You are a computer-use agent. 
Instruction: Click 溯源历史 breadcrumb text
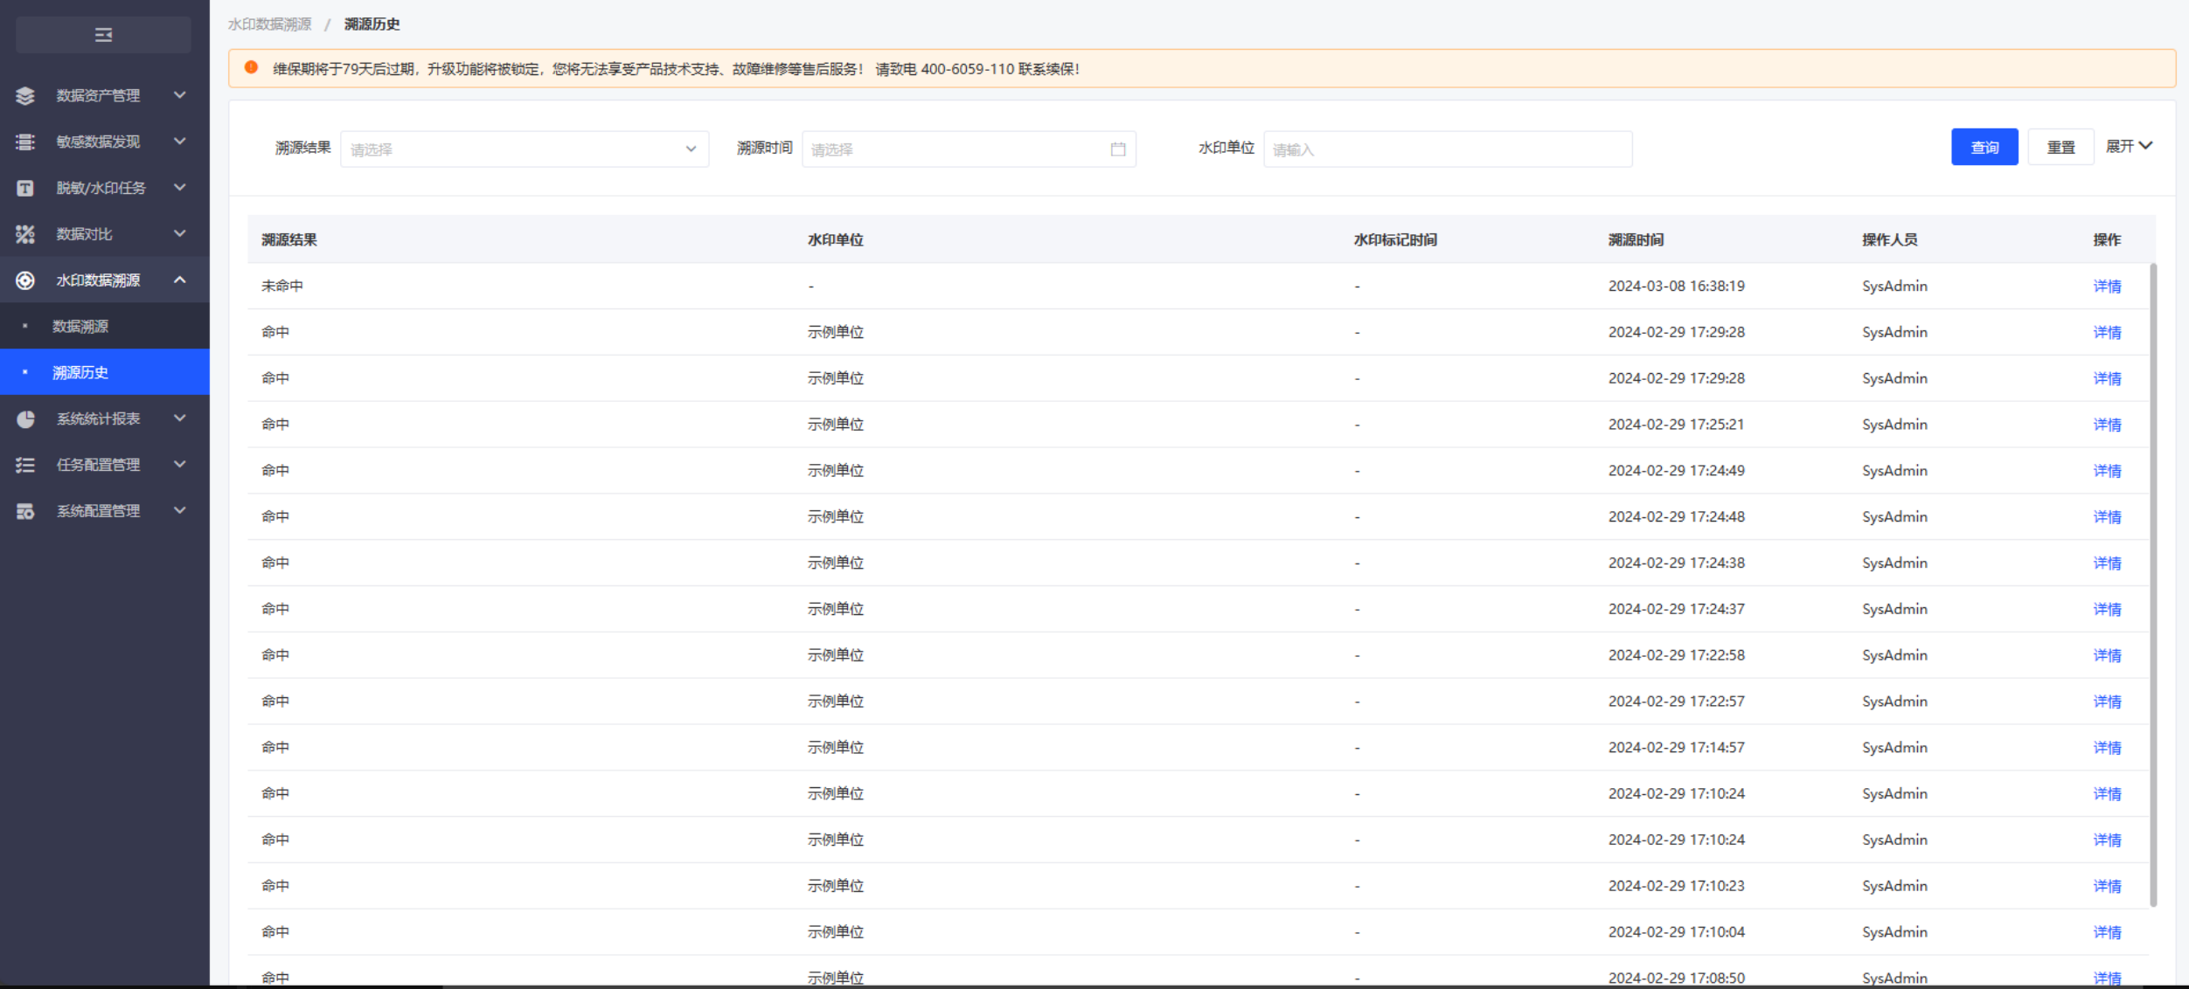click(372, 24)
